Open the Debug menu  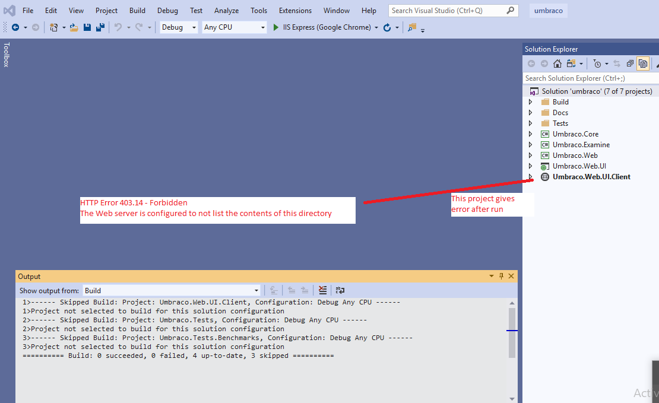[167, 11]
